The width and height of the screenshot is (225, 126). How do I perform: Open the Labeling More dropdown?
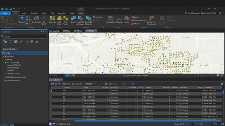[x=135, y=24]
